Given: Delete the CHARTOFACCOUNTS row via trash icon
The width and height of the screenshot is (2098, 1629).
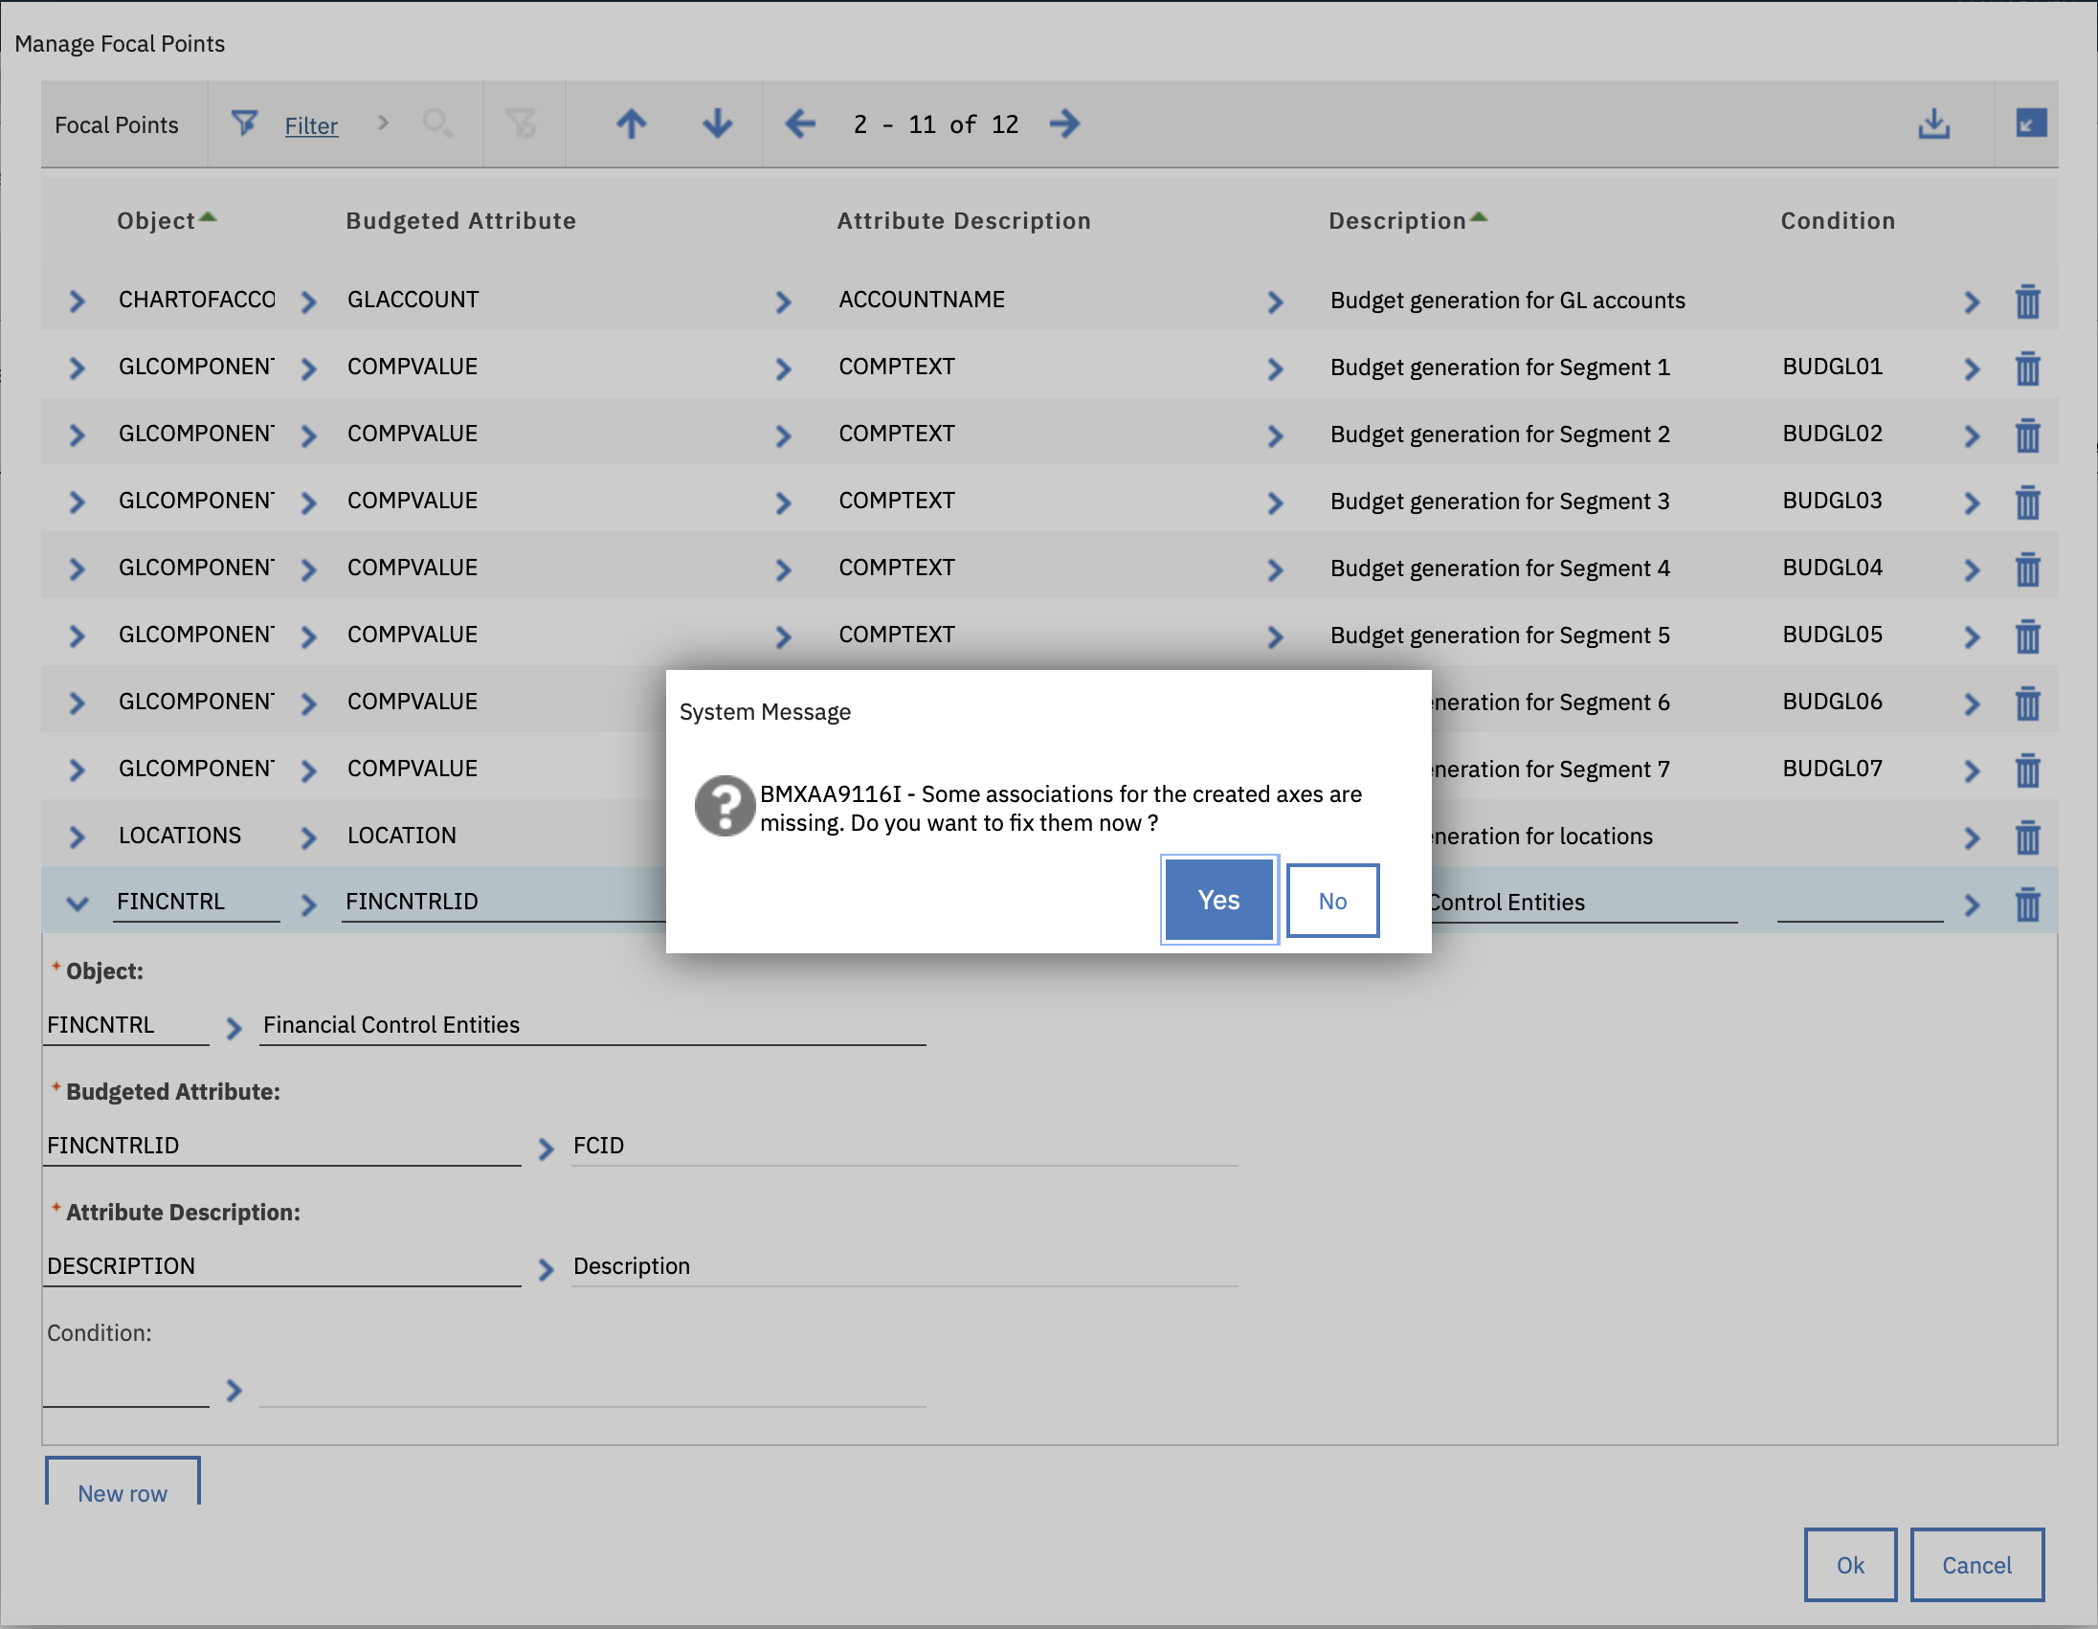Looking at the screenshot, I should click(2029, 301).
